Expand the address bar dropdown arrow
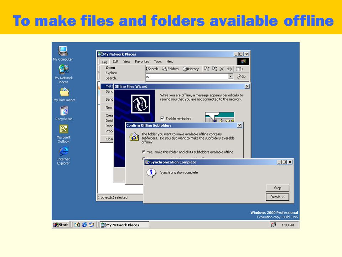 tap(230, 76)
